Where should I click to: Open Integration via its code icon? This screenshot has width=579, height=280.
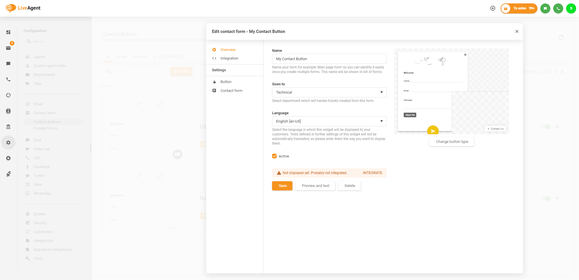[214, 58]
